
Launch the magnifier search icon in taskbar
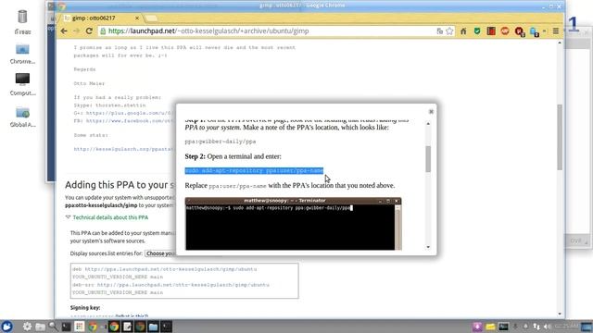point(53,327)
